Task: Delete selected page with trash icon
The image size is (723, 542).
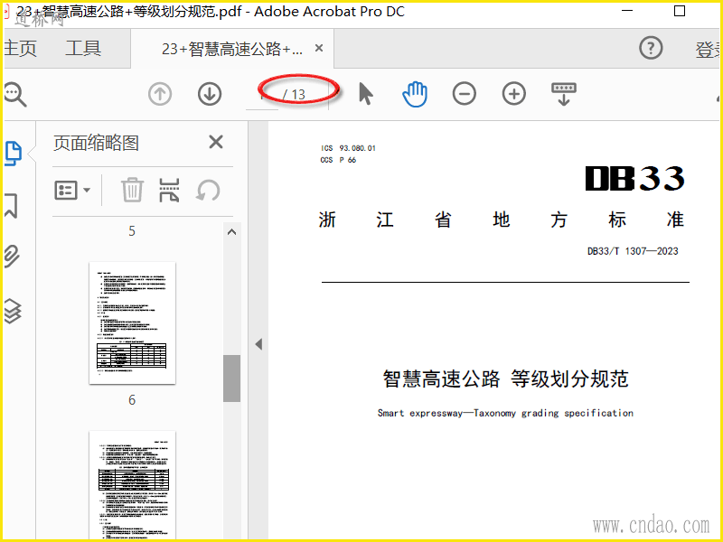Action: pos(132,190)
